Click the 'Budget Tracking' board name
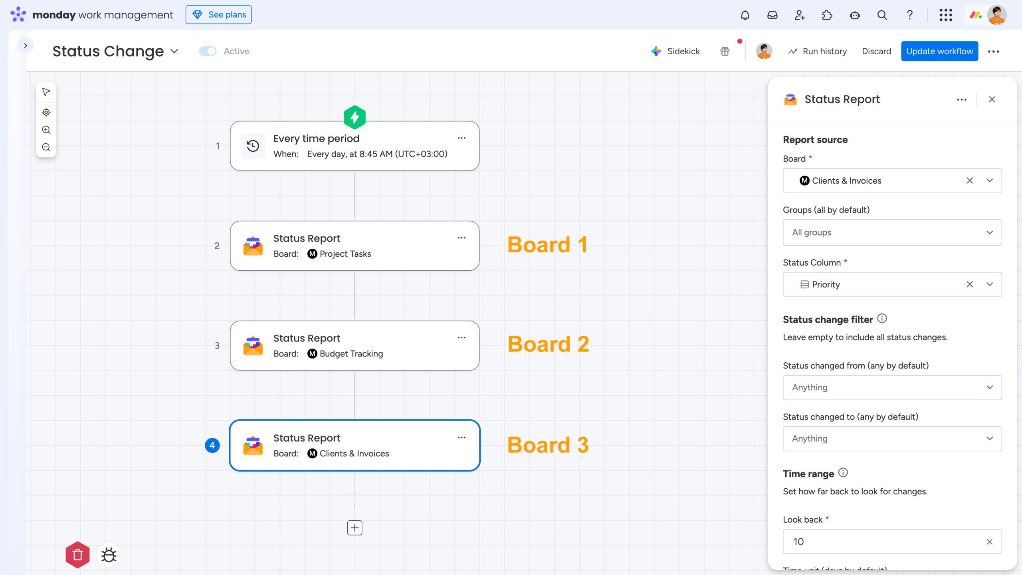 351,354
